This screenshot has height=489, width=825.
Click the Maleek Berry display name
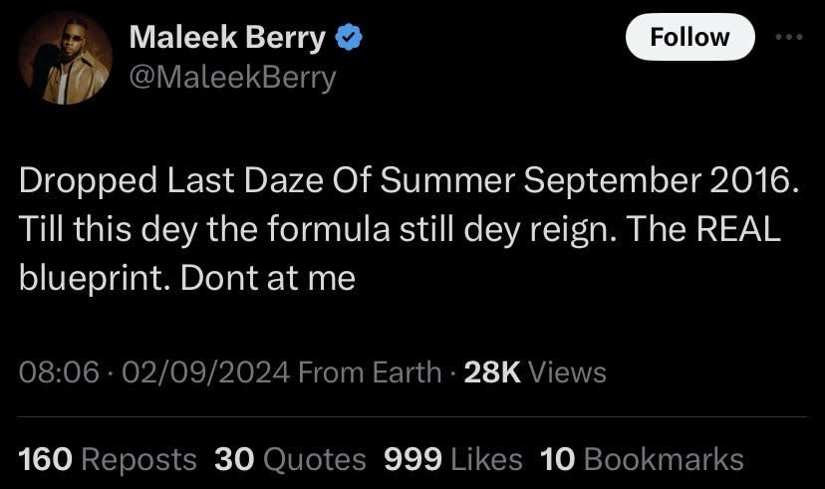coord(227,38)
